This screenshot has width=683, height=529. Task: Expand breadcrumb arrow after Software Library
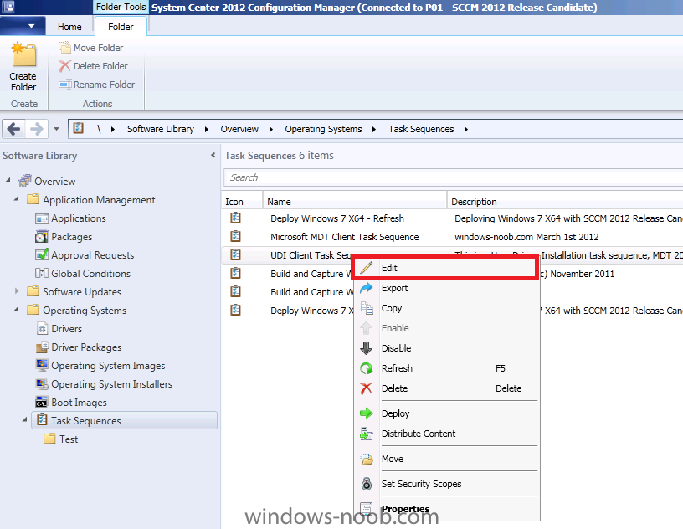click(207, 130)
